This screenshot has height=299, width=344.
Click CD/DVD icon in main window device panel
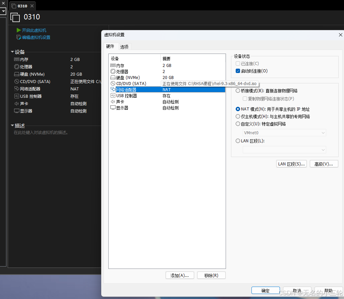point(17,81)
